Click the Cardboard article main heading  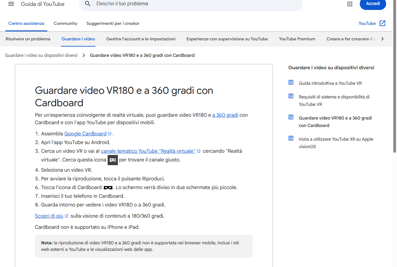point(124,97)
